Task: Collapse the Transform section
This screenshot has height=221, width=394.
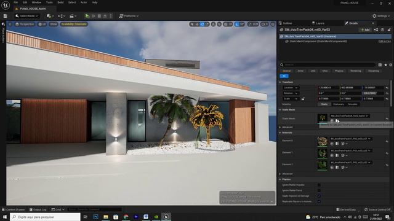Action: click(280, 82)
